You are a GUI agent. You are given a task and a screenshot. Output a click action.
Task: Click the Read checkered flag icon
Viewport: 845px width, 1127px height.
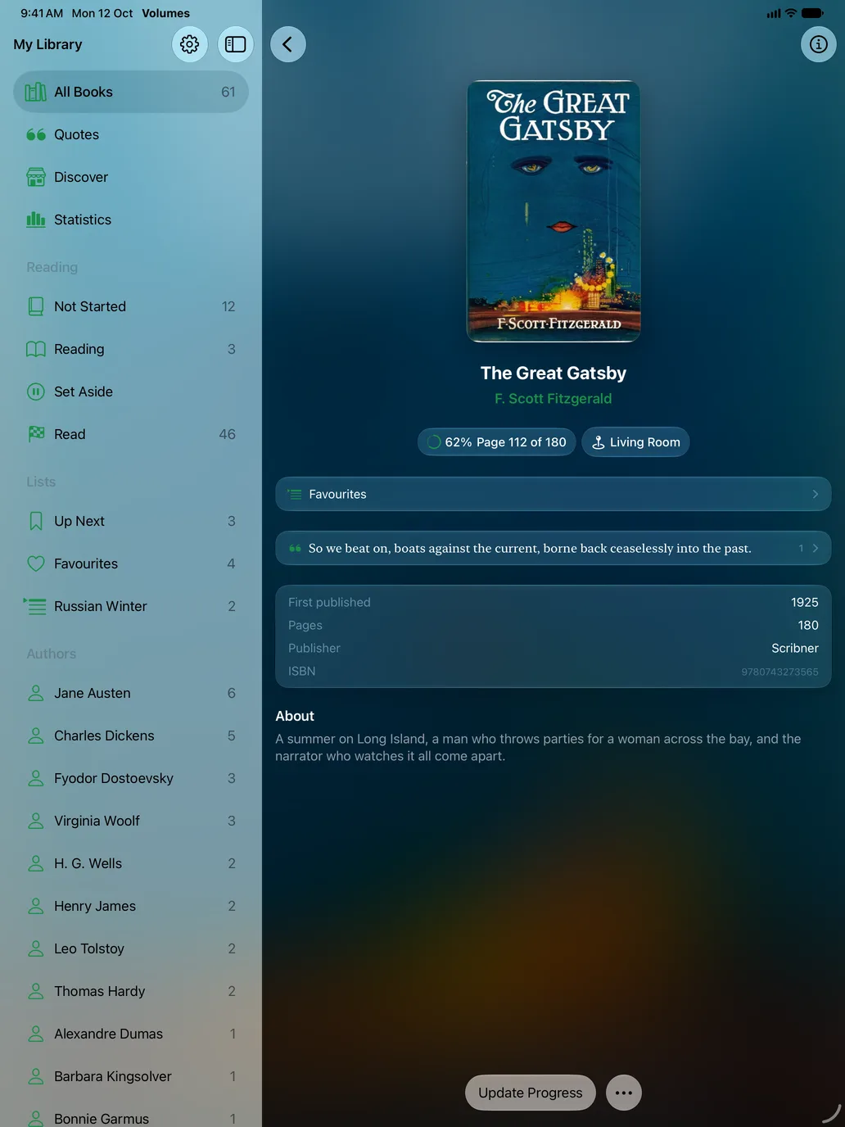[36, 434]
